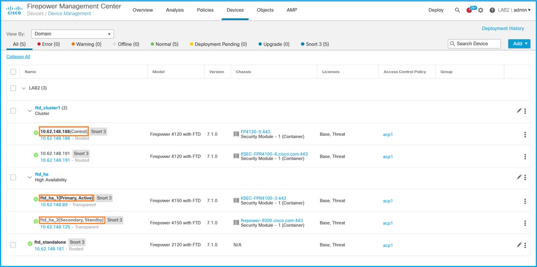Click the Cisco logo
Viewport: 537px width, 267px height.
[x=14, y=10]
